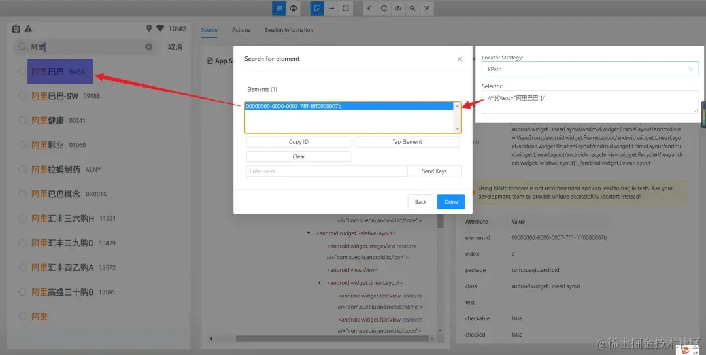Screen dimensions: 706x355
Task: Click source tree scroll-down arrow
Action: pos(441,331)
